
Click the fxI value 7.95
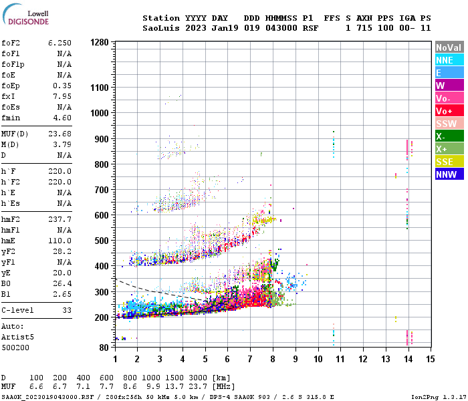62,96
